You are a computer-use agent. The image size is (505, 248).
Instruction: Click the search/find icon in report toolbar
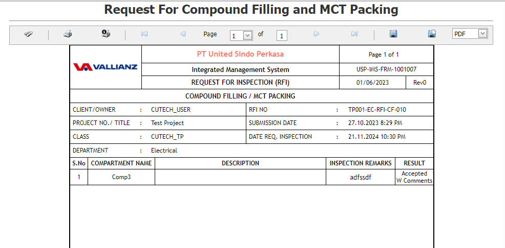[29, 34]
